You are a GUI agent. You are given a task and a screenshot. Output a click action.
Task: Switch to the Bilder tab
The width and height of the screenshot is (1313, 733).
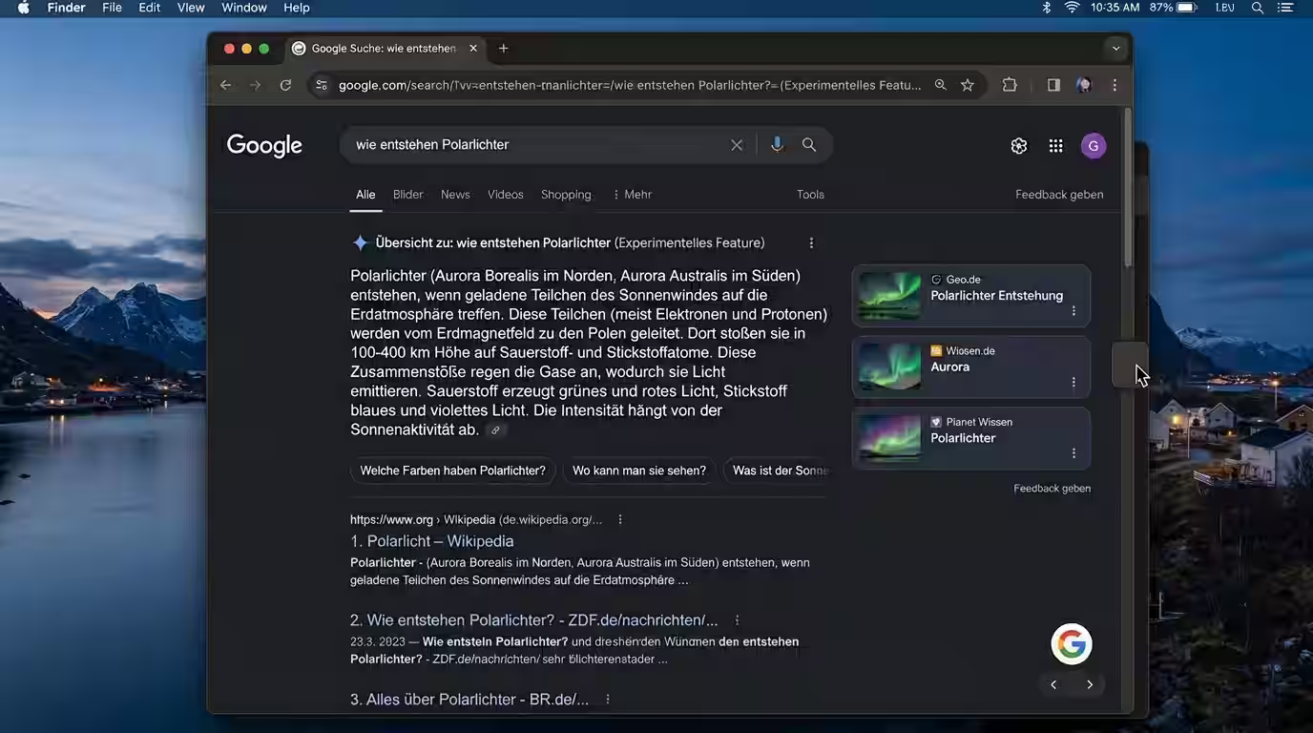(407, 194)
